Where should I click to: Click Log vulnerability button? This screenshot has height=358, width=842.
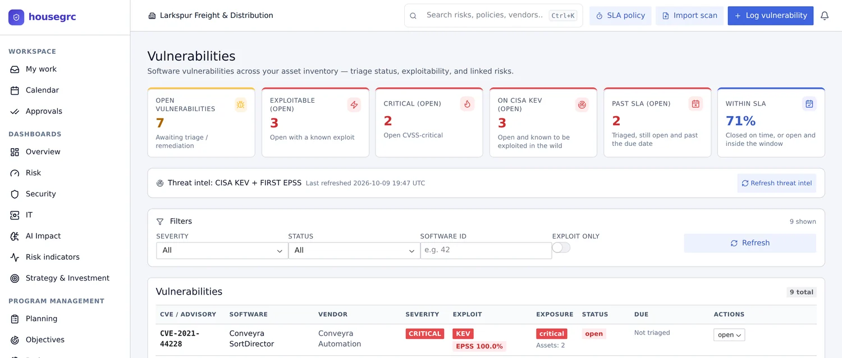(771, 16)
